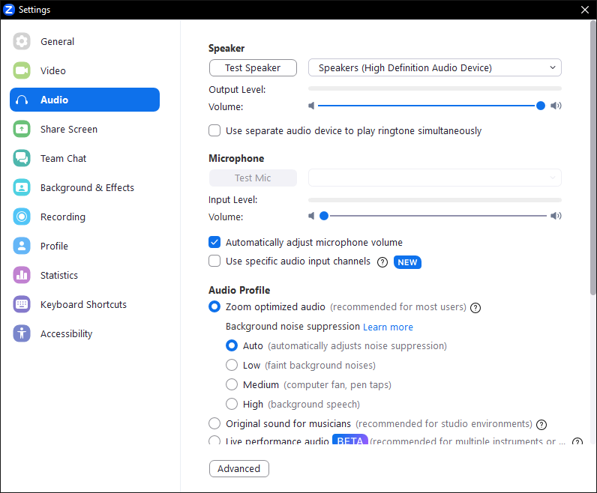Follow the Learn more link

tap(388, 327)
